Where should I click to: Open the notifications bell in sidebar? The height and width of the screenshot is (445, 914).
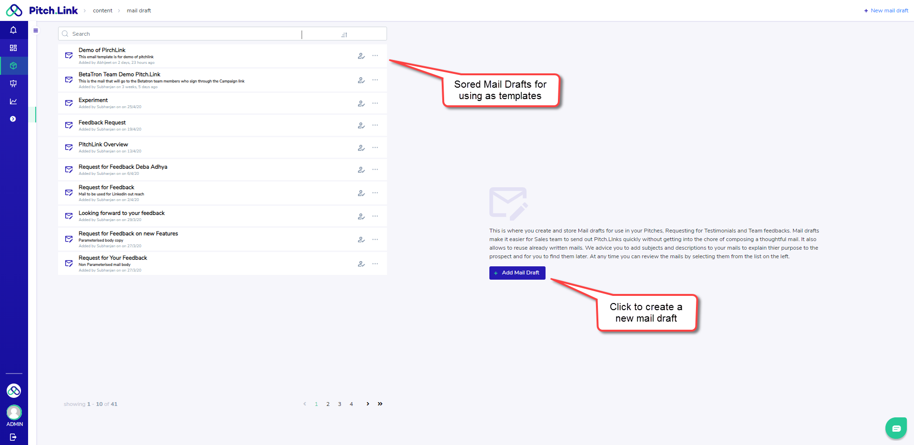click(13, 30)
